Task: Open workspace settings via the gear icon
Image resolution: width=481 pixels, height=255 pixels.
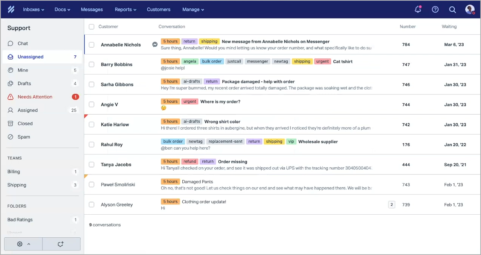Action: (19, 244)
